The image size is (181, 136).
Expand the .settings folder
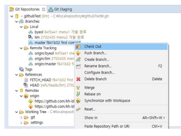(x=21, y=123)
